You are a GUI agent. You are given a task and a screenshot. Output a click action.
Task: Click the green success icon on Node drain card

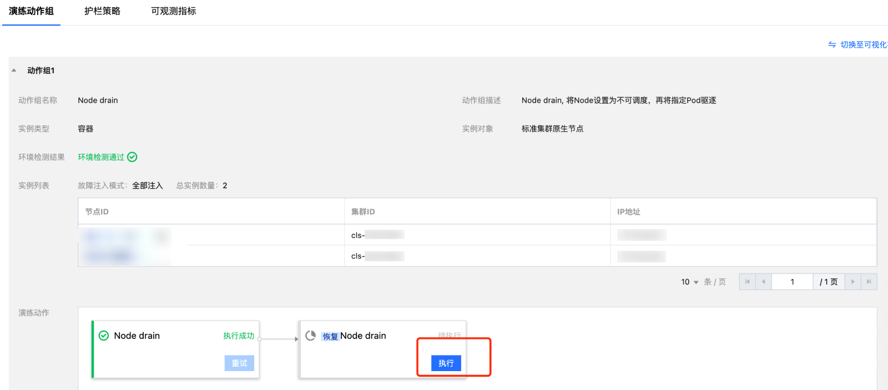103,336
